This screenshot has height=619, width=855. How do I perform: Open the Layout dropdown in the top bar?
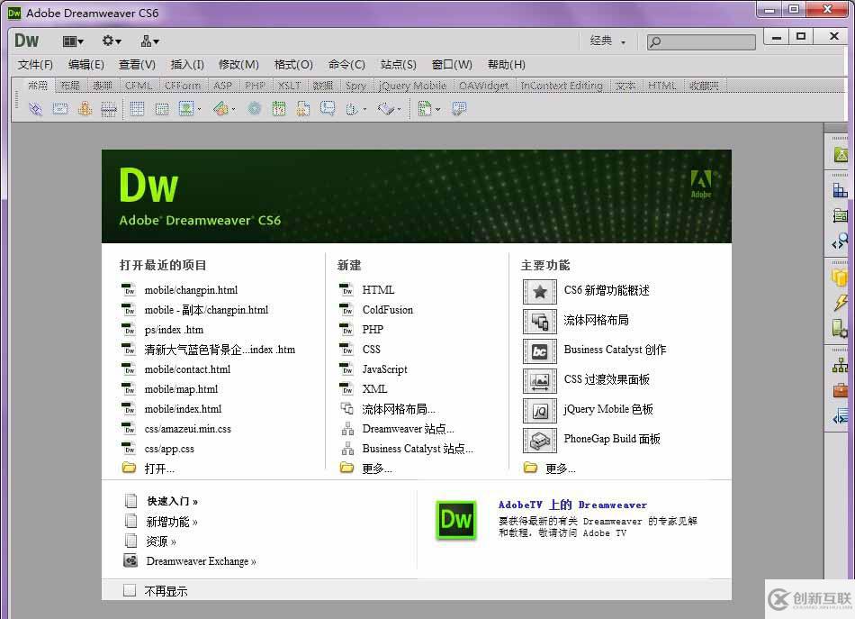pyautogui.click(x=73, y=41)
